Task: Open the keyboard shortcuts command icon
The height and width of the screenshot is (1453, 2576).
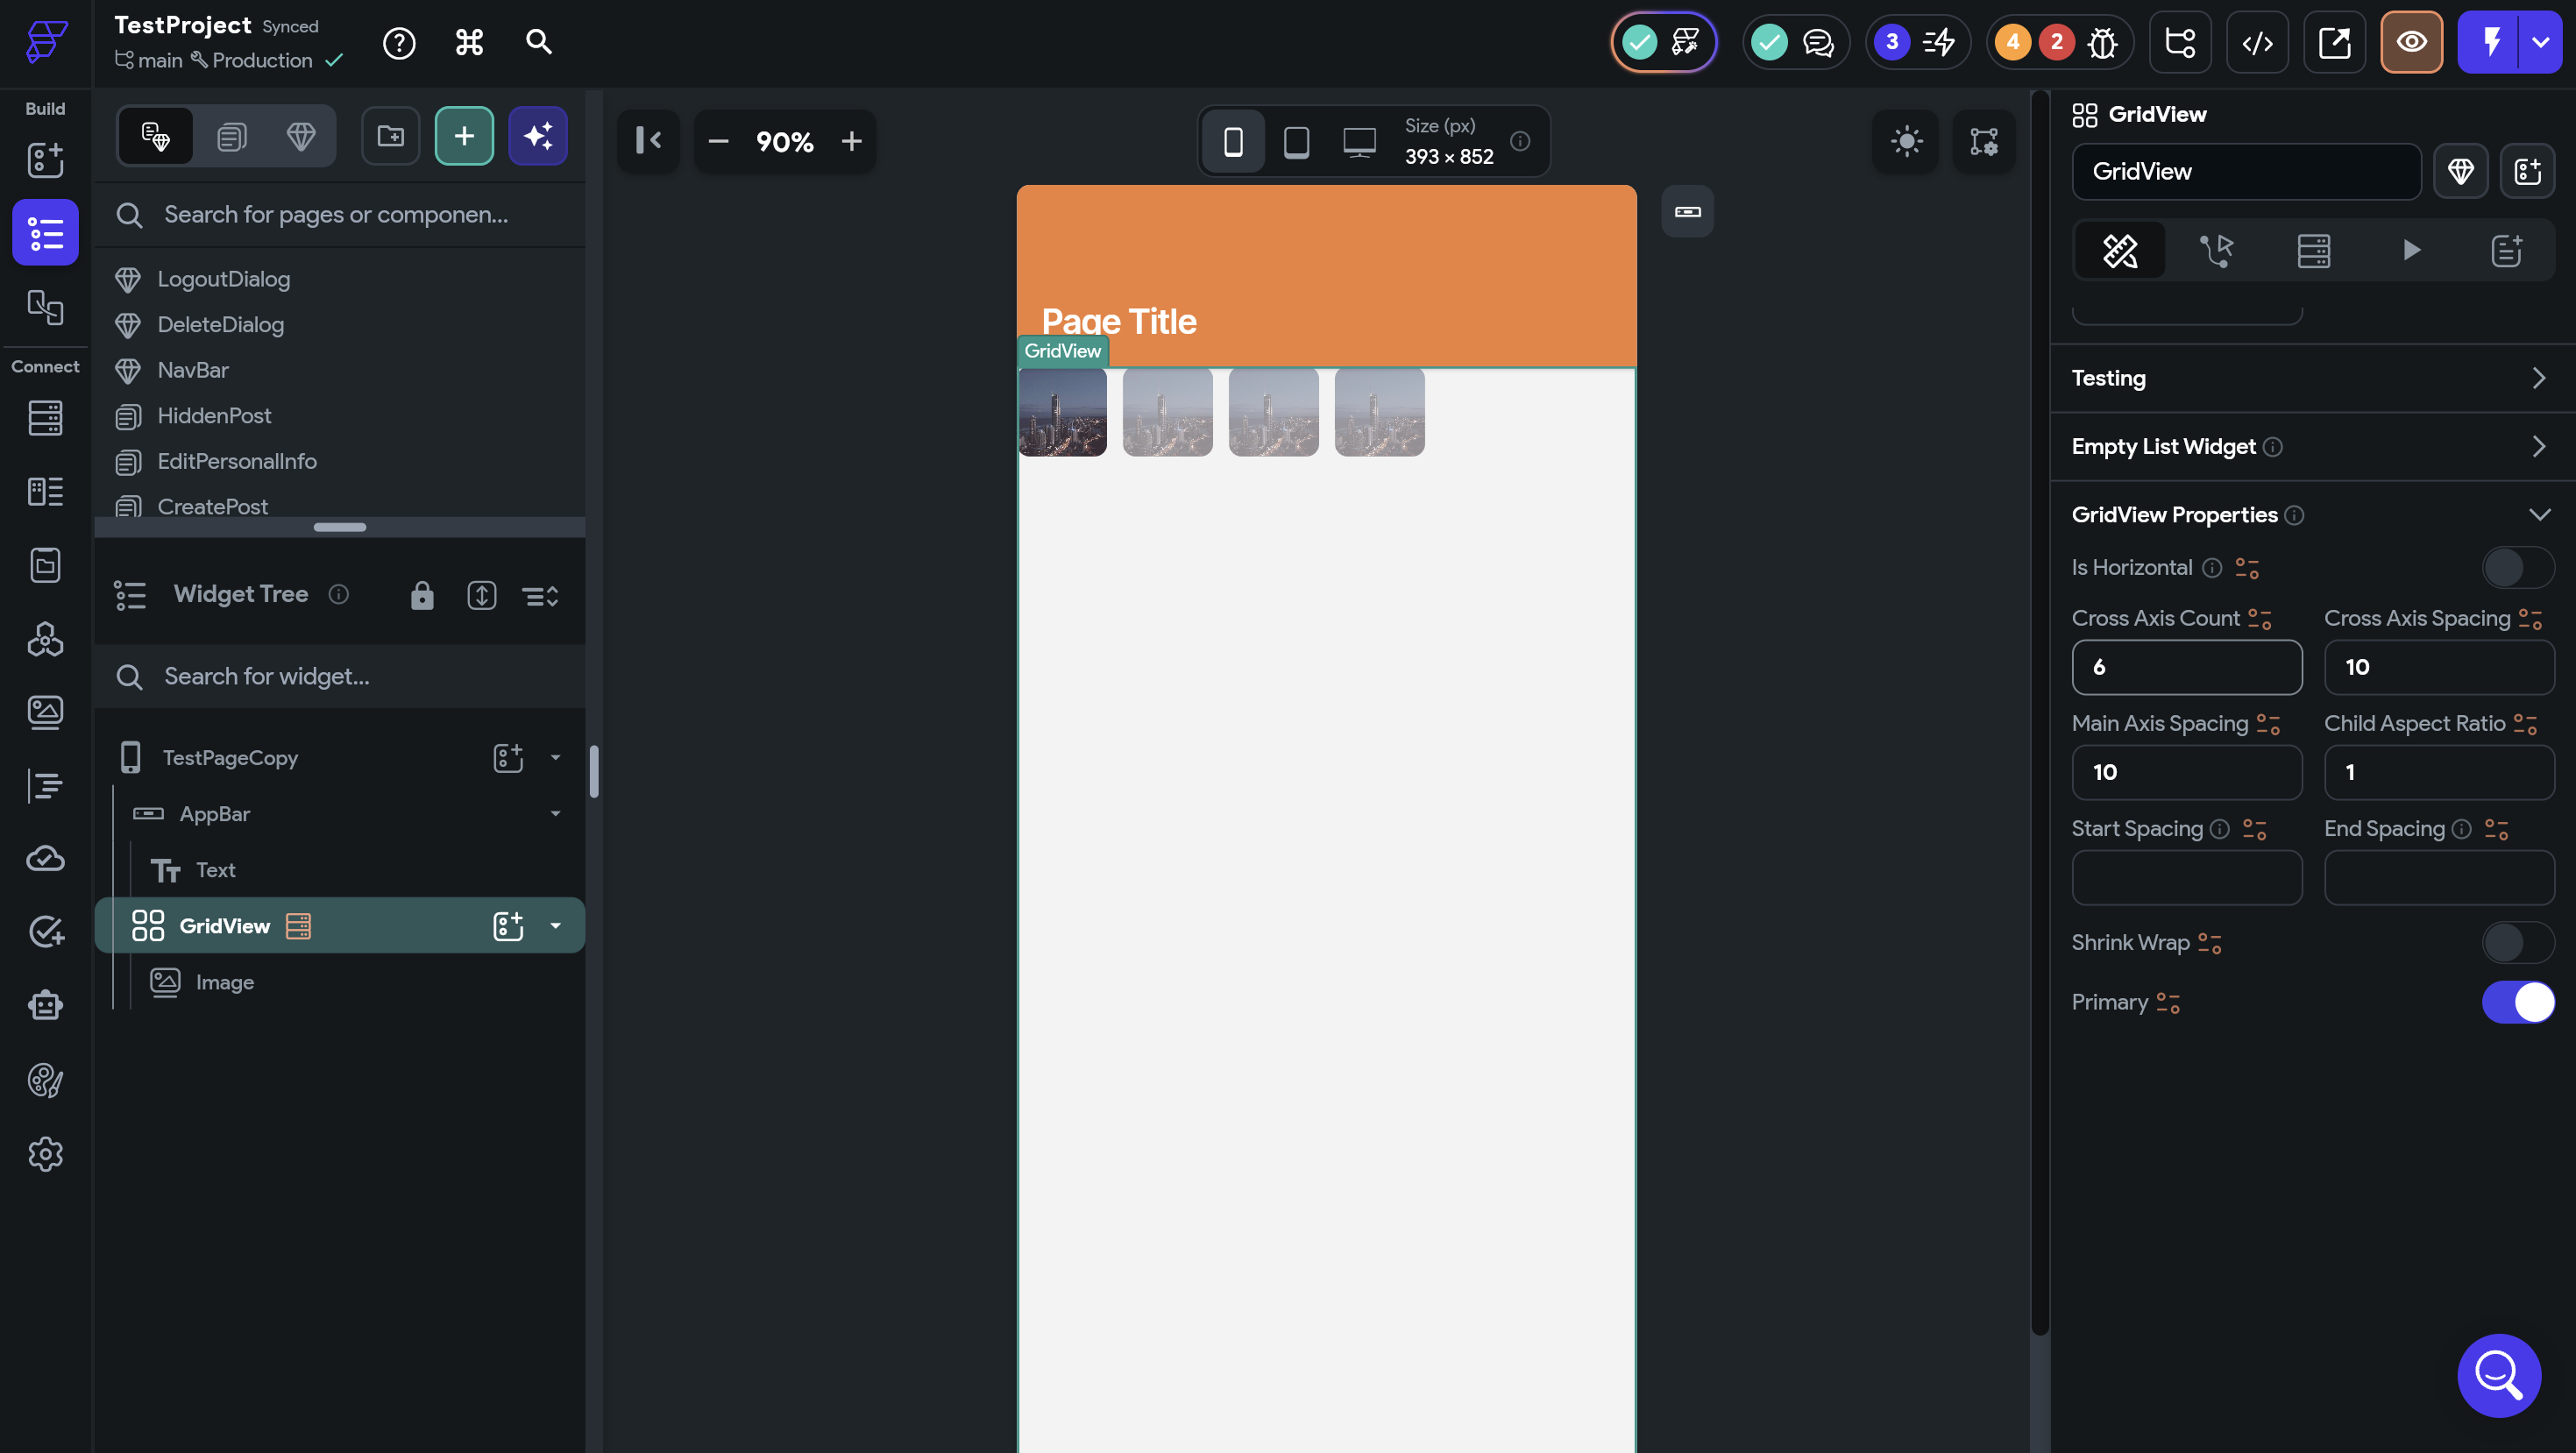Action: [469, 42]
